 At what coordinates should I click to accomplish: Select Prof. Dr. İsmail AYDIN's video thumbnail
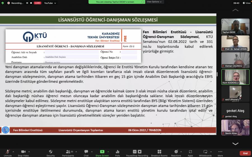tap(235, 43)
